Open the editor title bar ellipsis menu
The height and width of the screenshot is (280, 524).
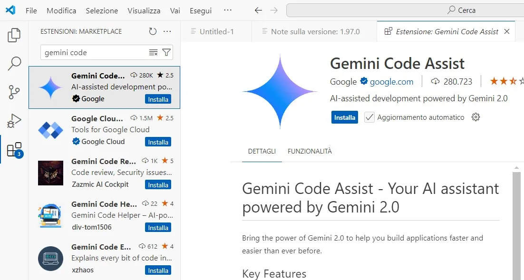(228, 10)
